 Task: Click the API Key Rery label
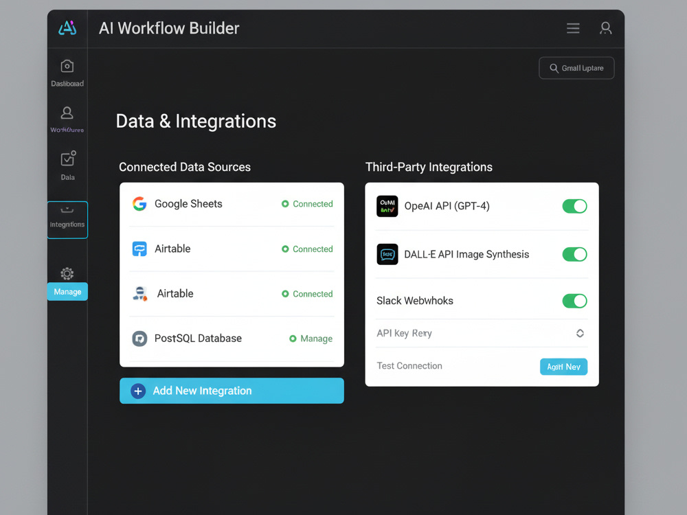pyautogui.click(x=405, y=334)
